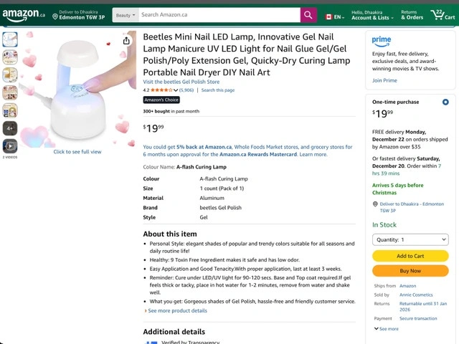This screenshot has width=459, height=344.
Task: Open the Beauty search category dropdown
Action: pyautogui.click(x=125, y=15)
